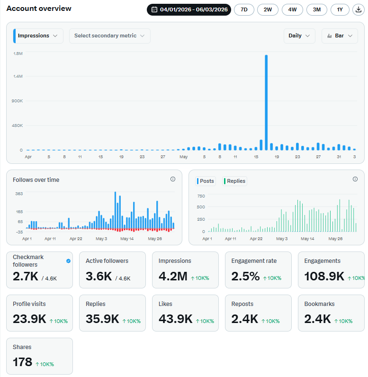Click the 1.8M y-axis label

(18, 54)
